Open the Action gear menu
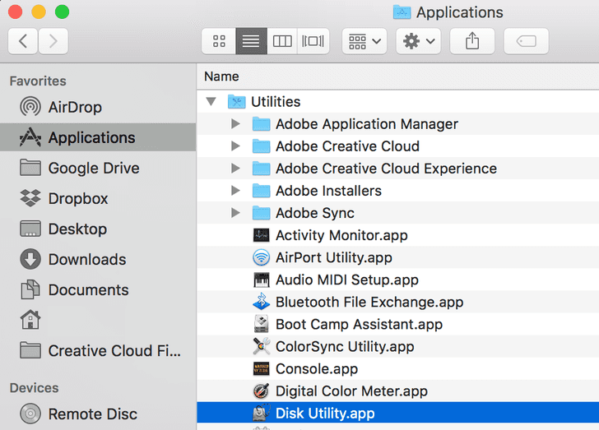The height and width of the screenshot is (430, 599). point(418,40)
